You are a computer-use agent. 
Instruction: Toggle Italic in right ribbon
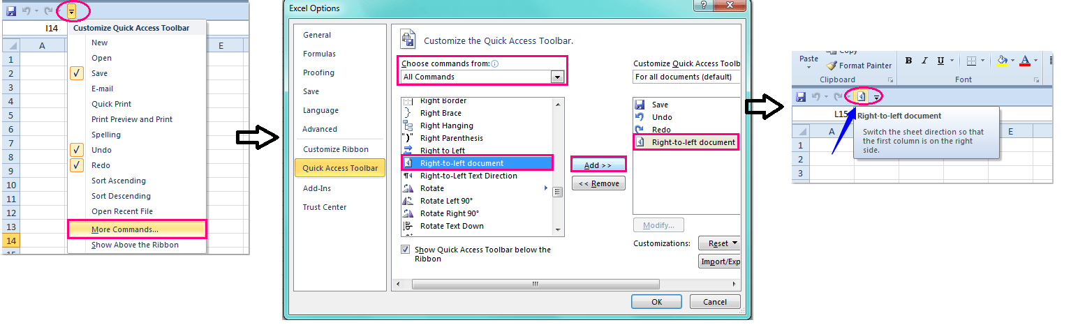pyautogui.click(x=924, y=61)
